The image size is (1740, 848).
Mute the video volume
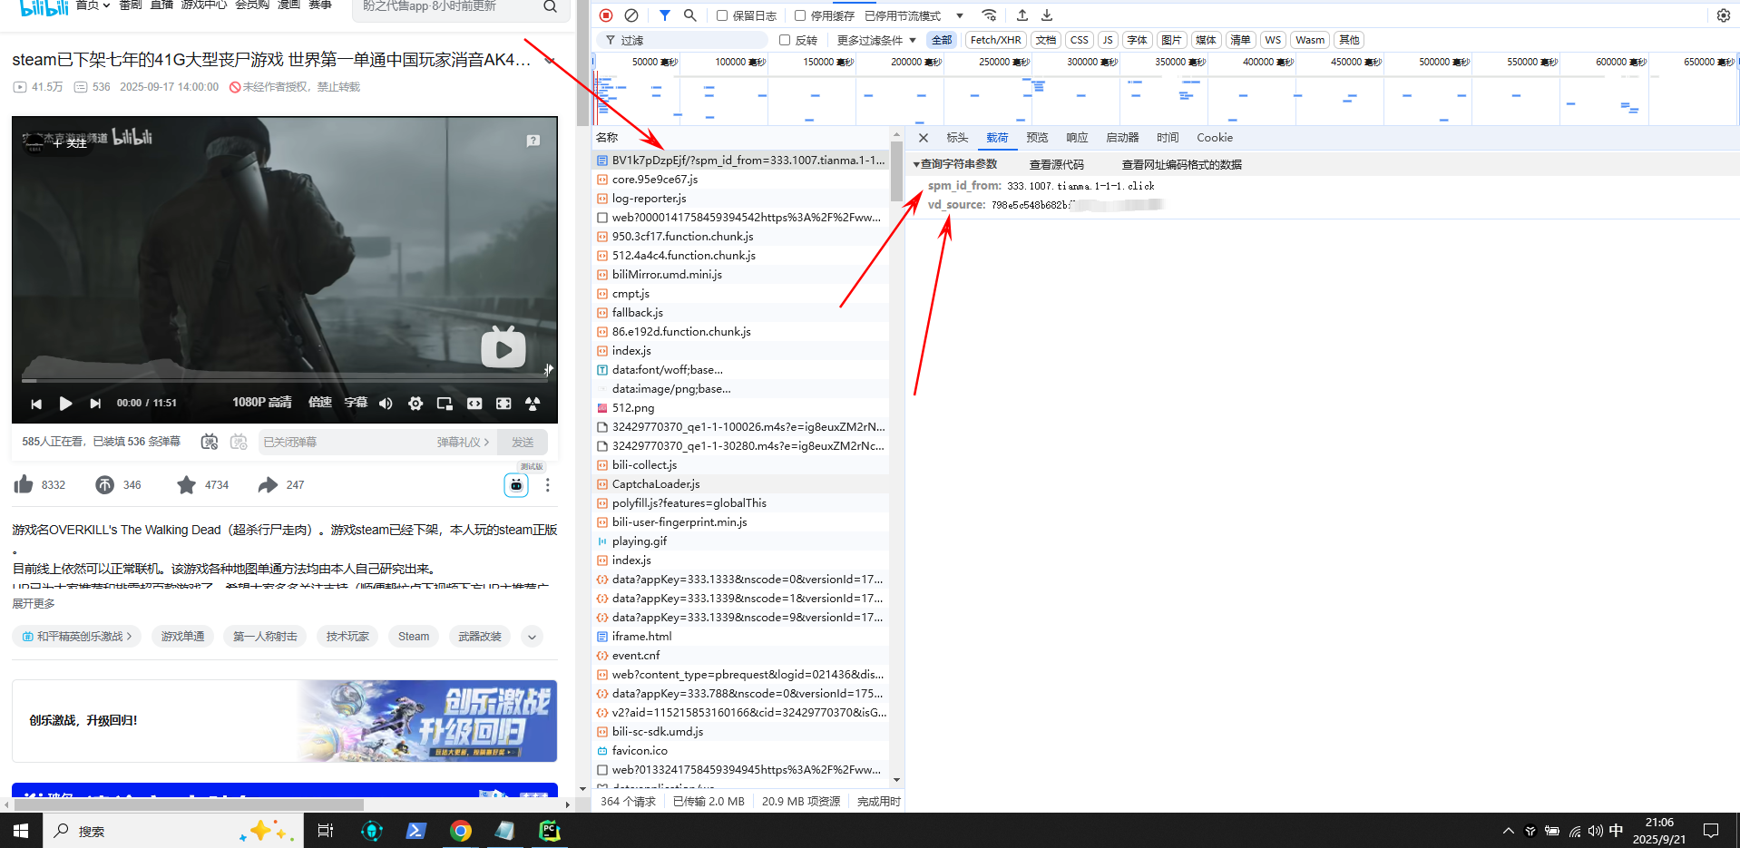[x=386, y=404]
